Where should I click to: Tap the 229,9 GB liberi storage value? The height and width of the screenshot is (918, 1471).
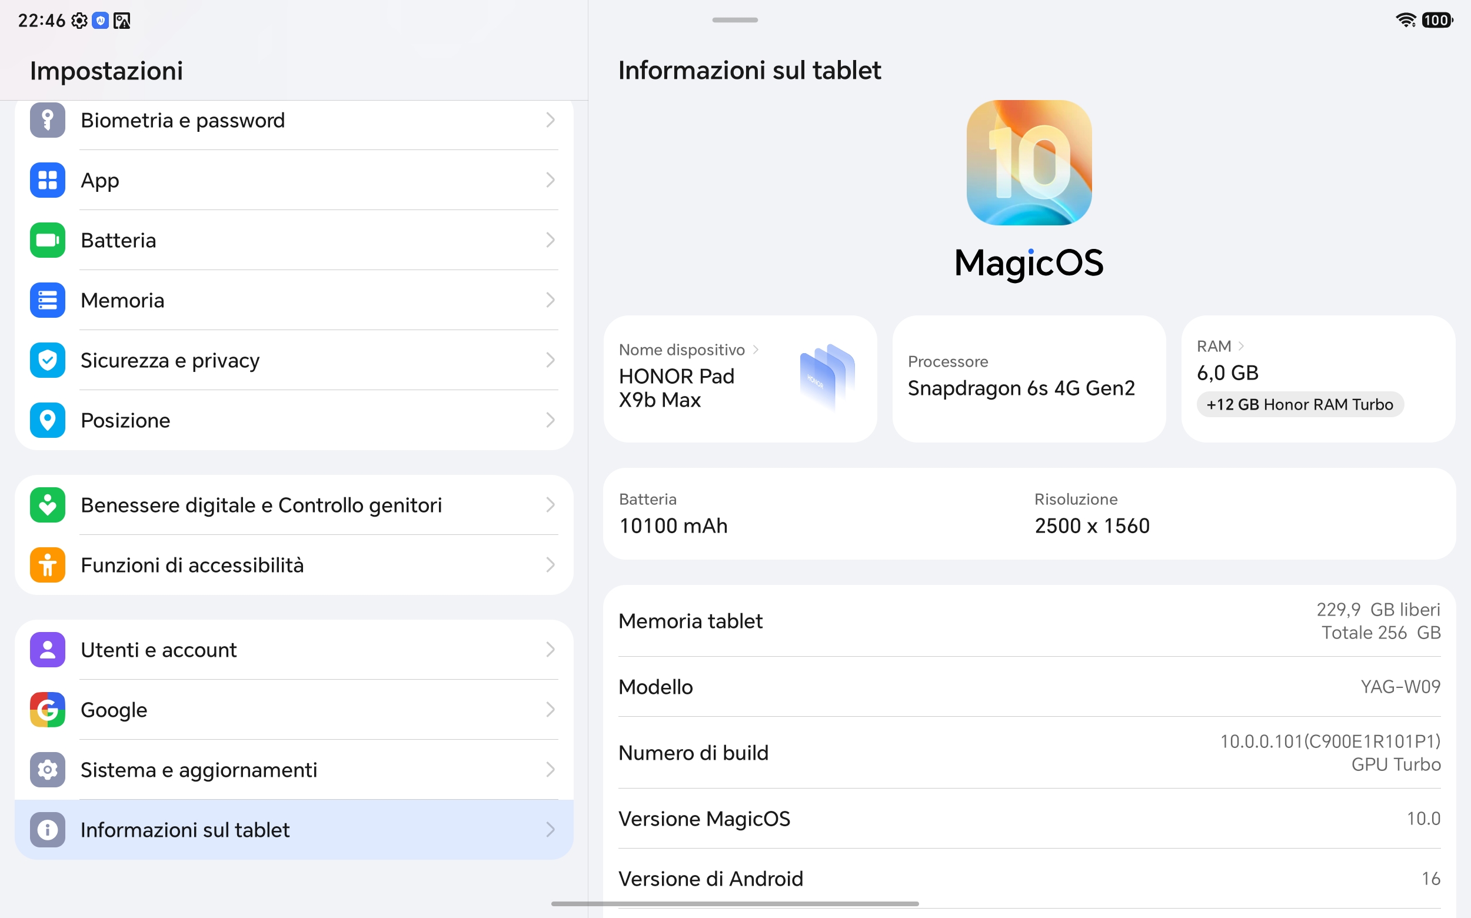[x=1378, y=610]
